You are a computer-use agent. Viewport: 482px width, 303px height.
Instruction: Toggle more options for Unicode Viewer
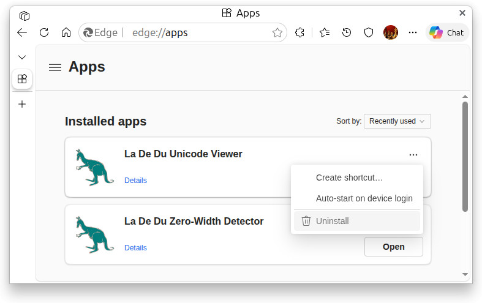point(413,155)
